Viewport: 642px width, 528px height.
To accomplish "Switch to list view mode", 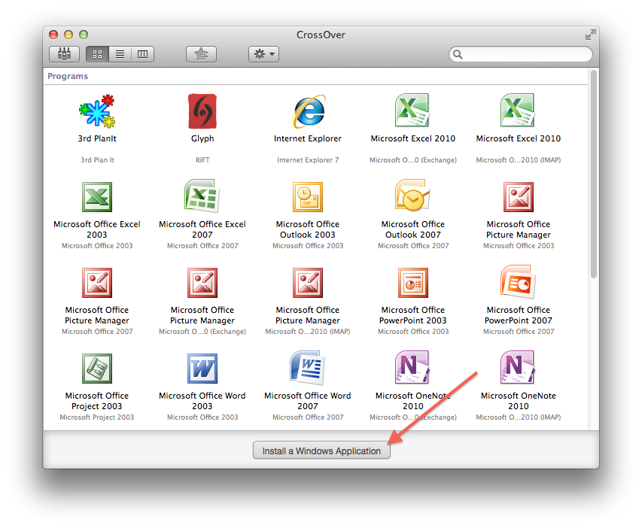I will click(120, 54).
